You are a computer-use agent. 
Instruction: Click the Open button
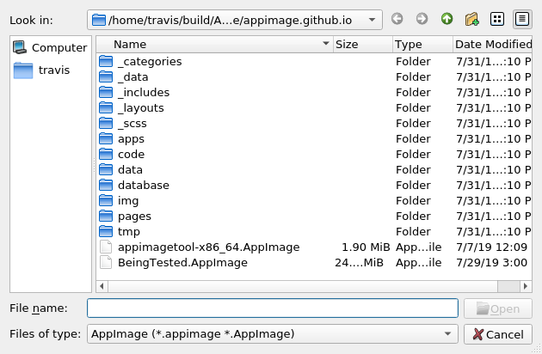pos(498,308)
